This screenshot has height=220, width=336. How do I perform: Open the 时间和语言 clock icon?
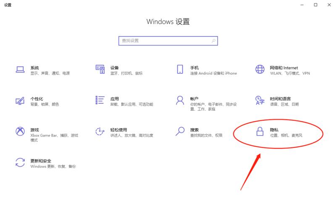(x=260, y=100)
